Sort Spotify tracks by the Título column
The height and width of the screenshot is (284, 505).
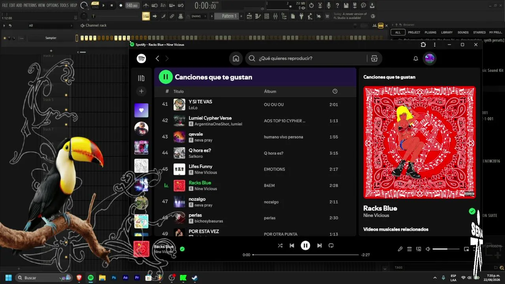(x=178, y=92)
